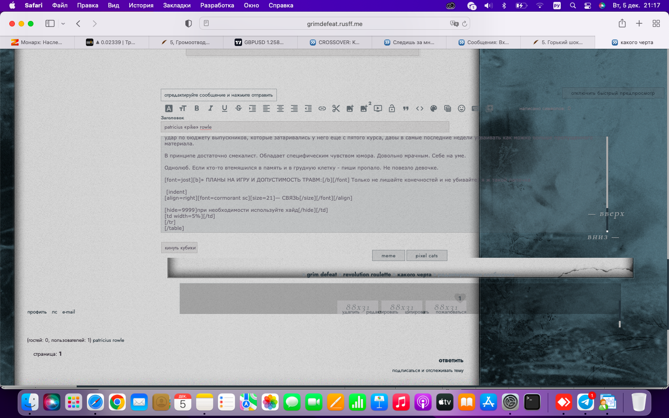Insert code tag with angle brackets icon
Screen dimensions: 669x418
420,108
